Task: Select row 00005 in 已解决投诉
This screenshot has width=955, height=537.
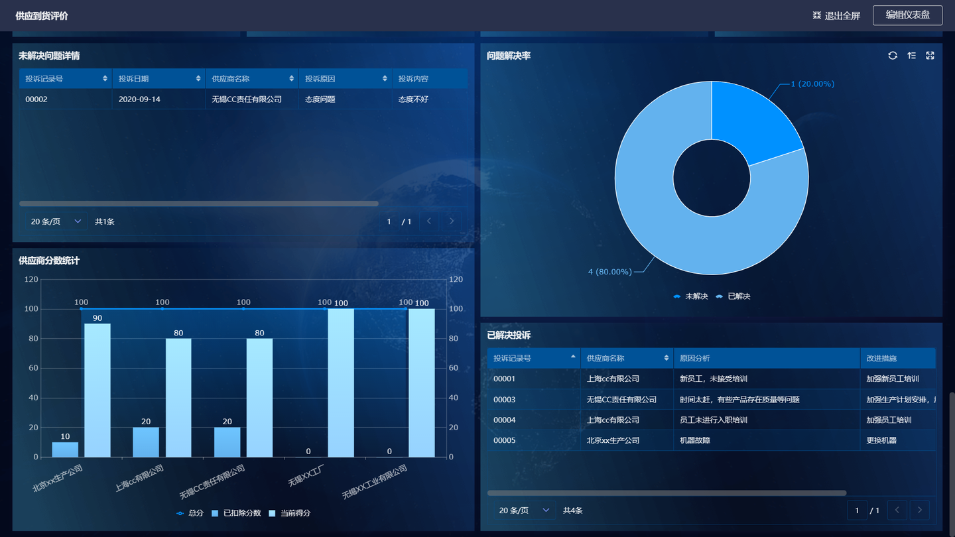Action: [712, 440]
